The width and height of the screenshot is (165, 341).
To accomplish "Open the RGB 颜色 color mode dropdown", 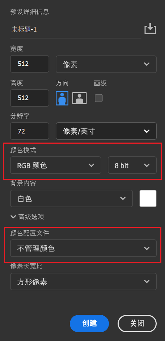I will pyautogui.click(x=56, y=165).
